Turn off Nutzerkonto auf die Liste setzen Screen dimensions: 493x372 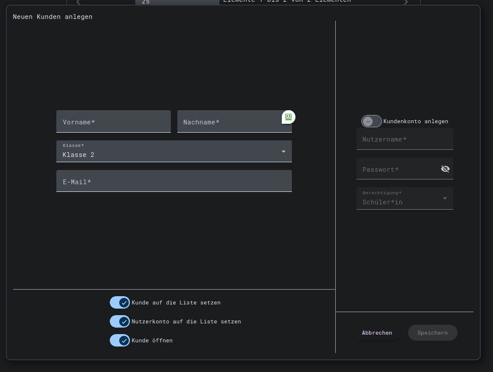pyautogui.click(x=120, y=322)
